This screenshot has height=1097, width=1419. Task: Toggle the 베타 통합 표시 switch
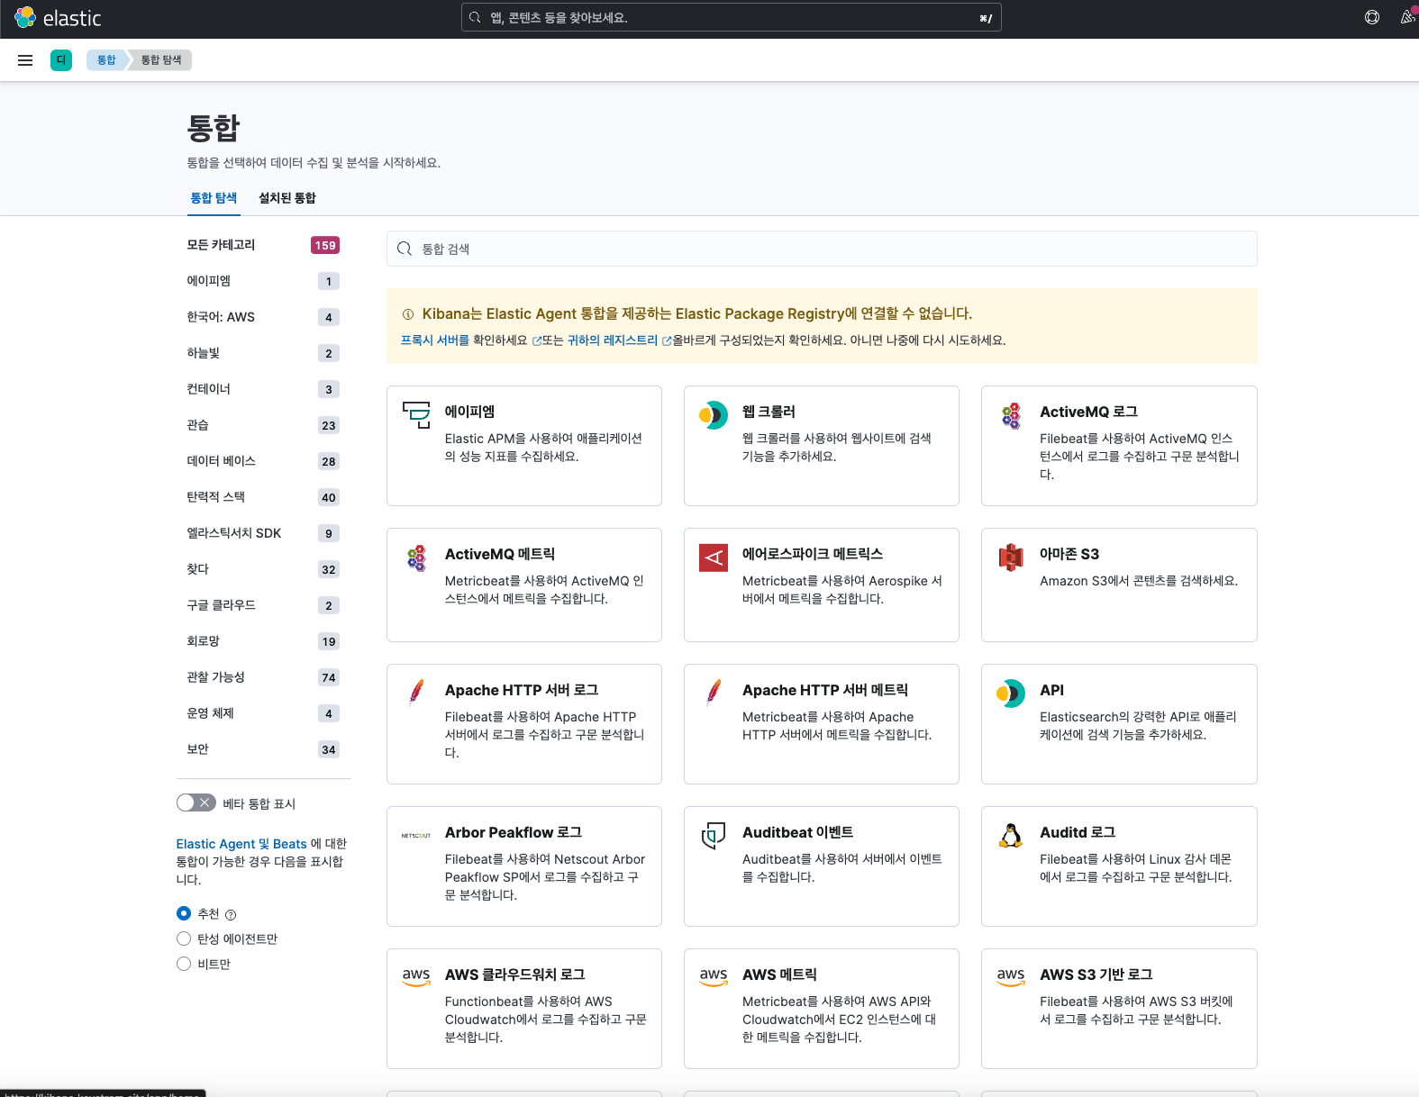pos(196,802)
